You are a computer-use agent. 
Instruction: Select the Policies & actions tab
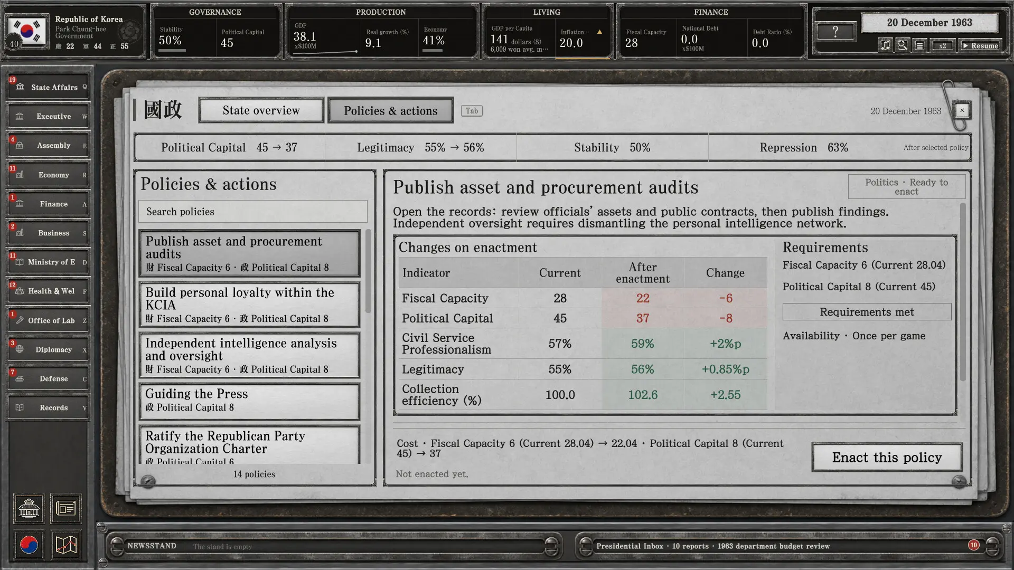(391, 110)
